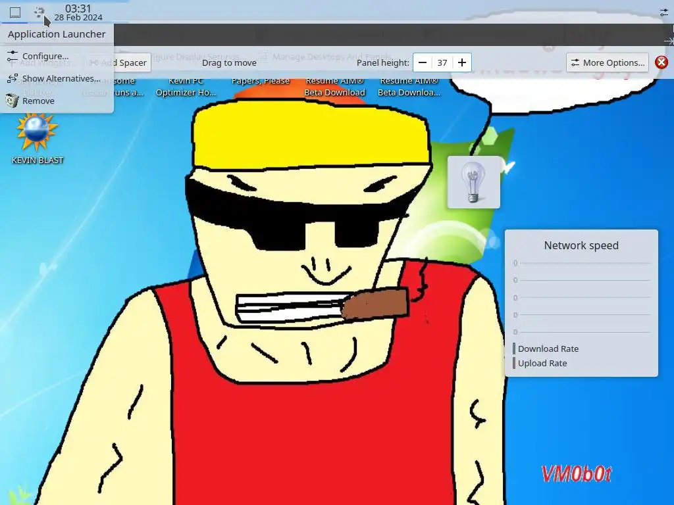The height and width of the screenshot is (505, 674).
Task: Open panel settings icon at top right
Action: 664,12
